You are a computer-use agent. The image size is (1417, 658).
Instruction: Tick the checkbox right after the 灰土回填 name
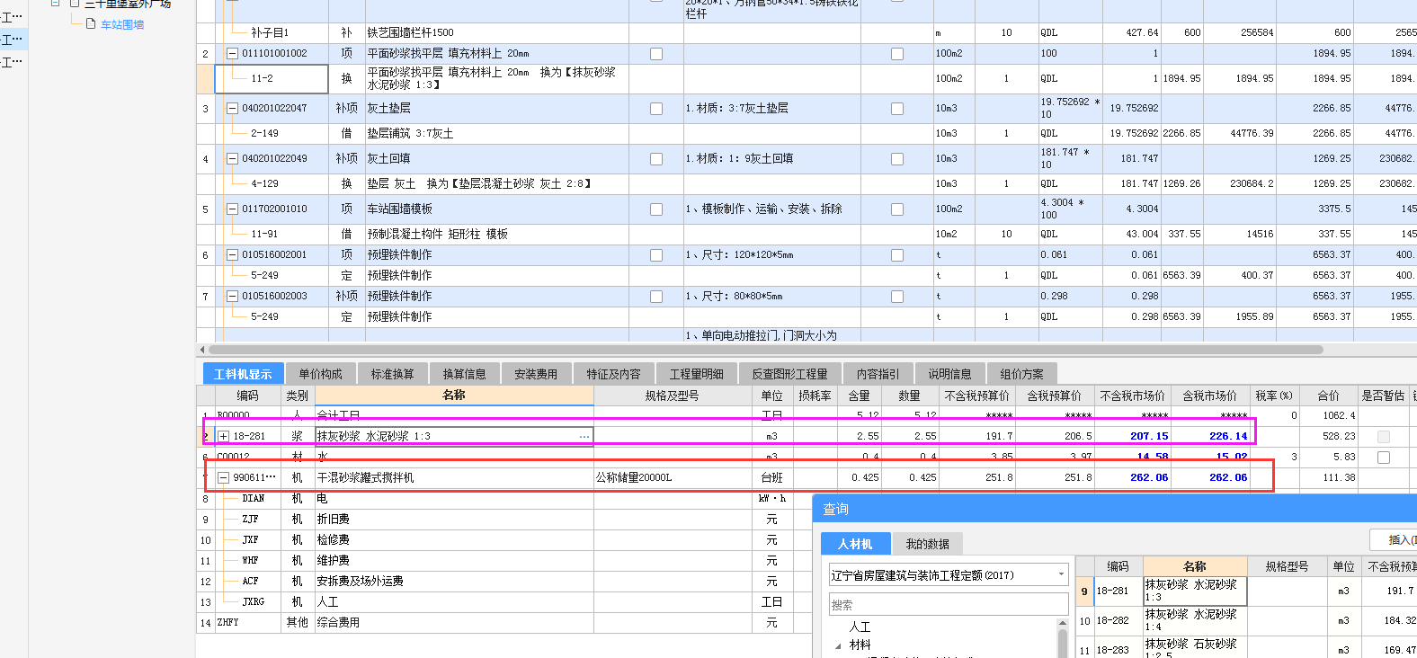pyautogui.click(x=656, y=159)
